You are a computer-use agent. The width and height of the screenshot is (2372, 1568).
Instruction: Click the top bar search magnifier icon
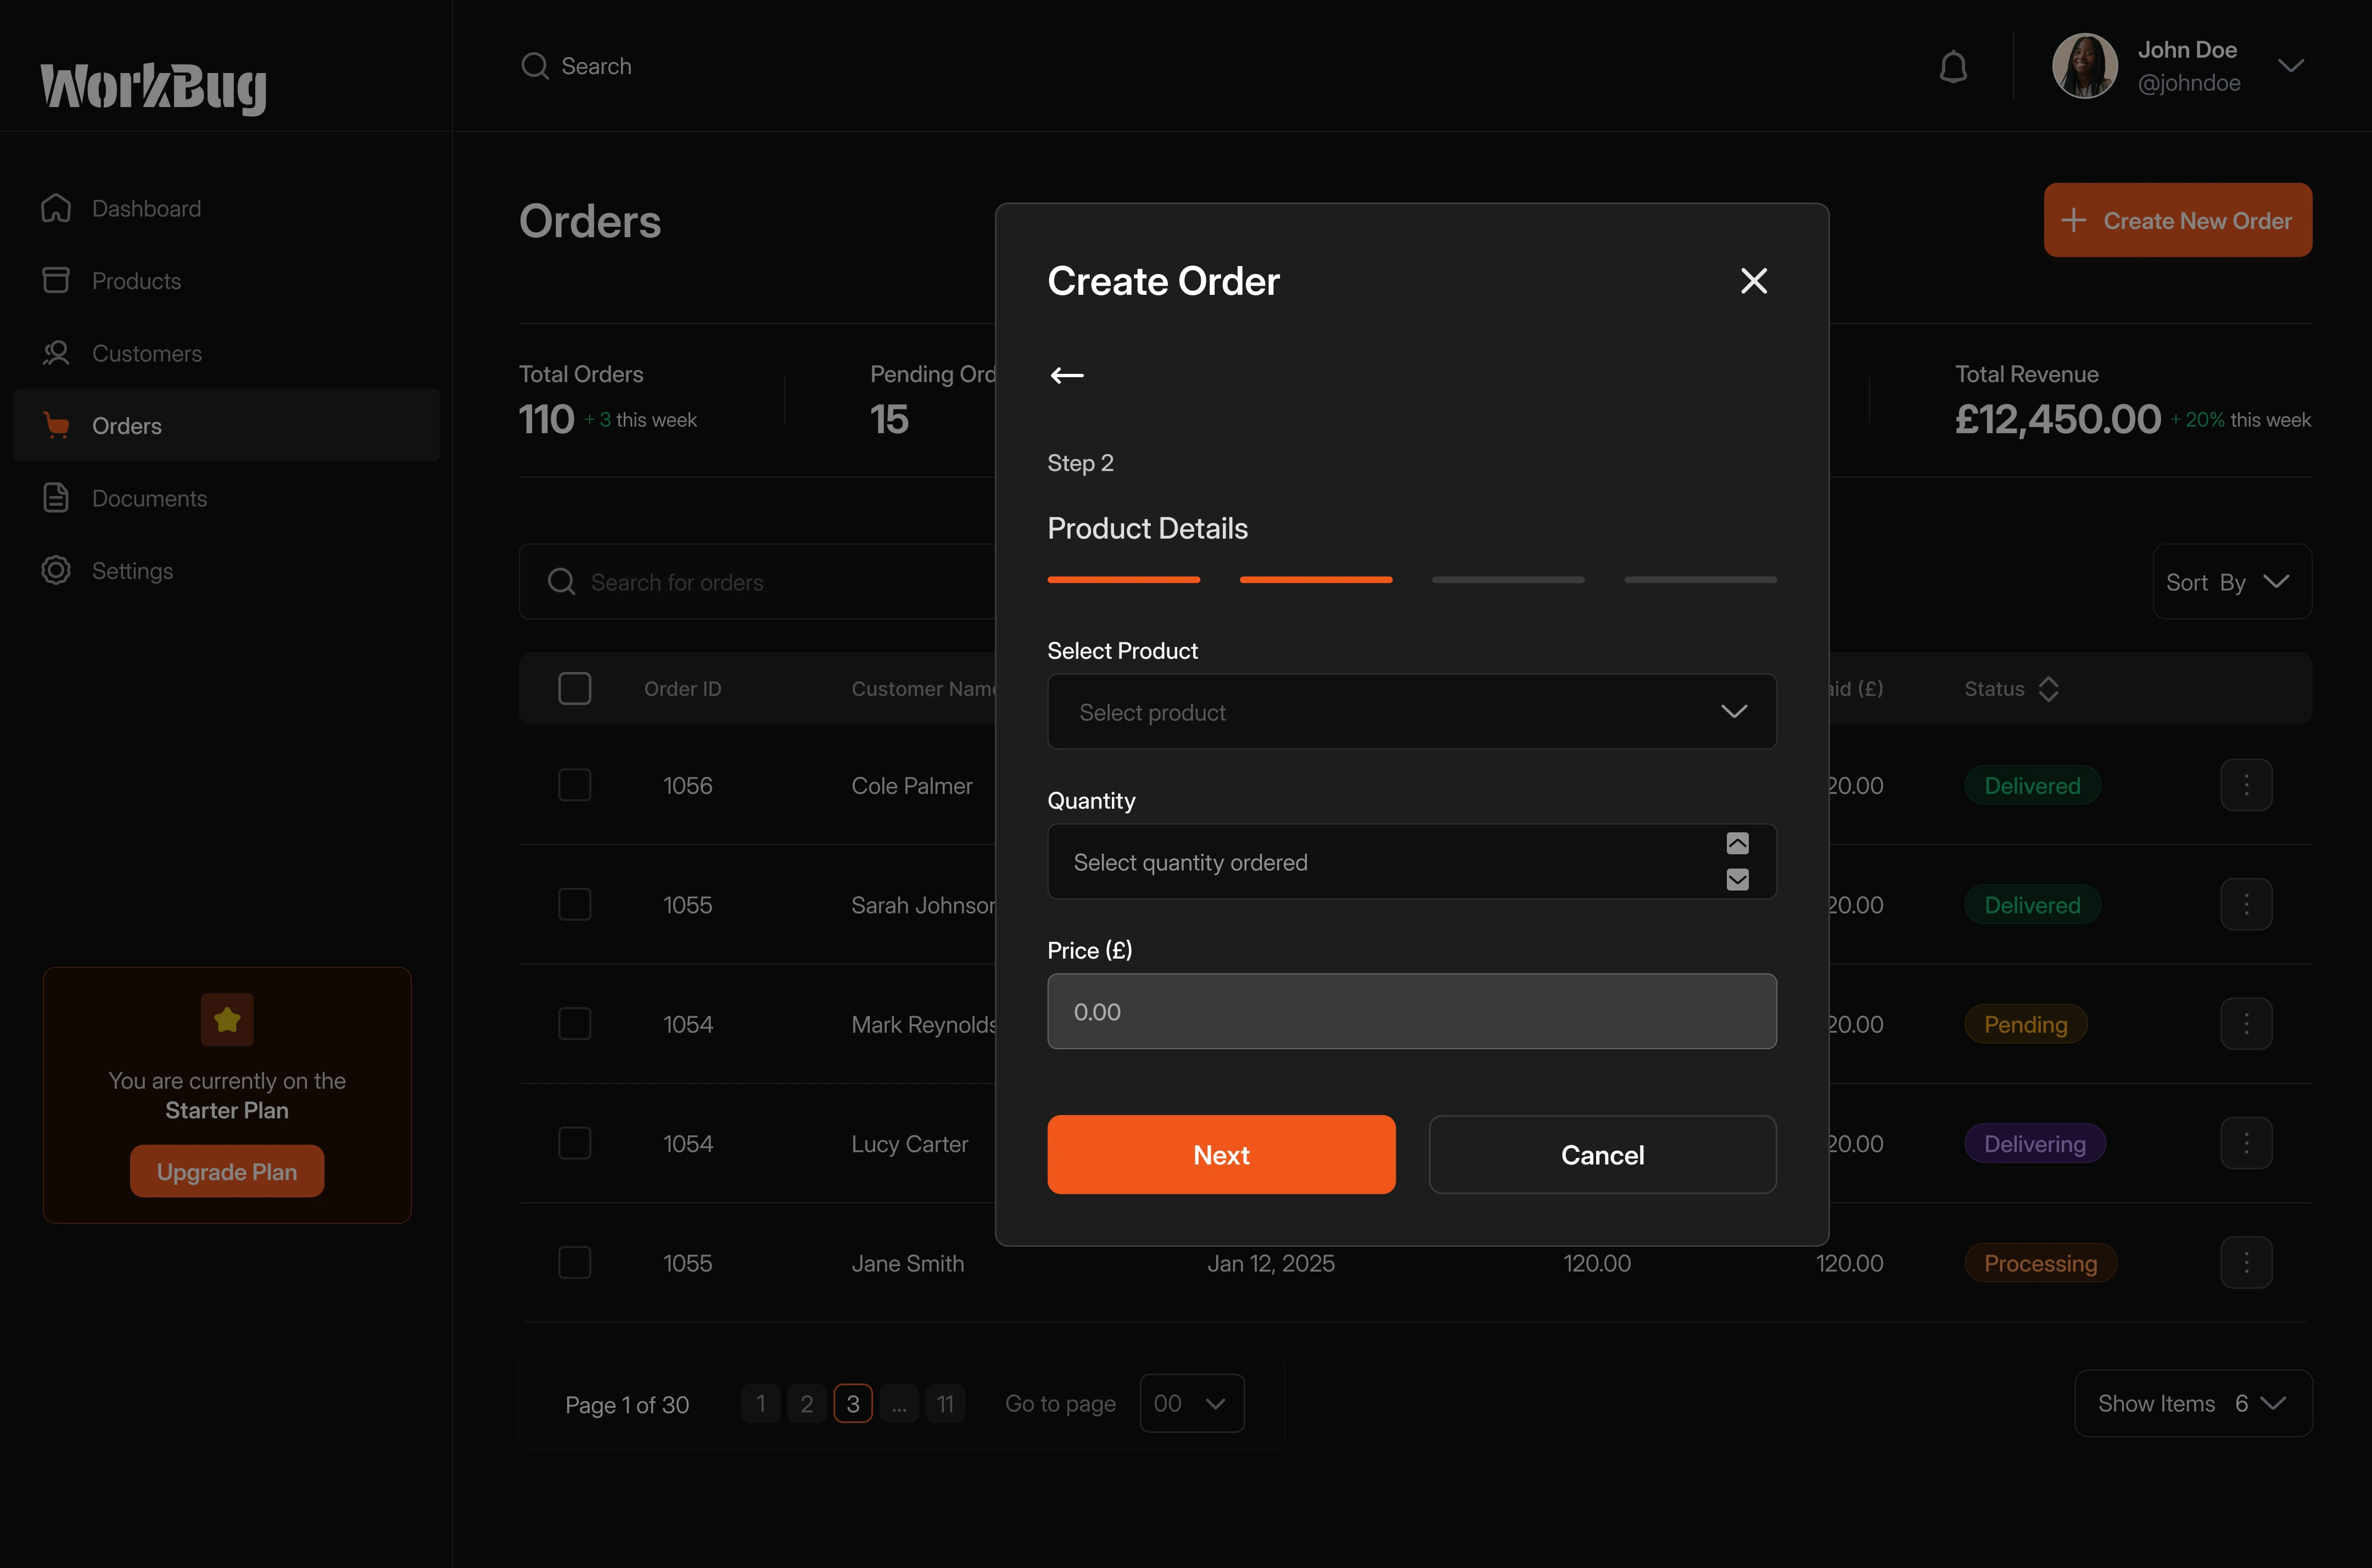point(535,66)
